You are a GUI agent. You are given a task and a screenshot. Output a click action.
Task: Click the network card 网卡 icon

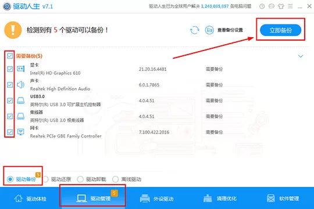click(x=20, y=132)
